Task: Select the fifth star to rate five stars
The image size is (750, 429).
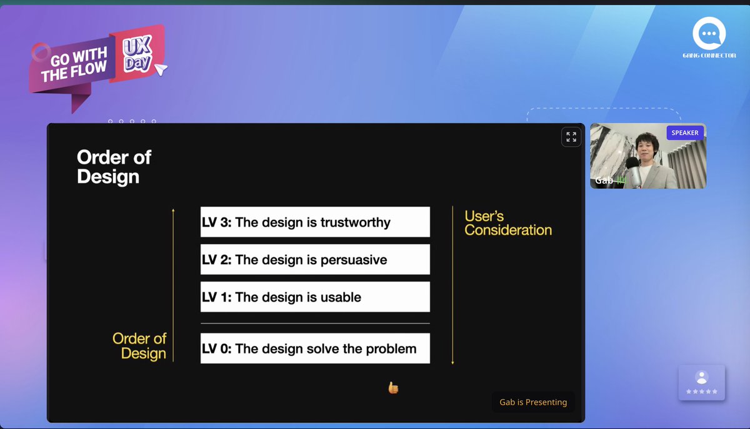Action: [715, 392]
